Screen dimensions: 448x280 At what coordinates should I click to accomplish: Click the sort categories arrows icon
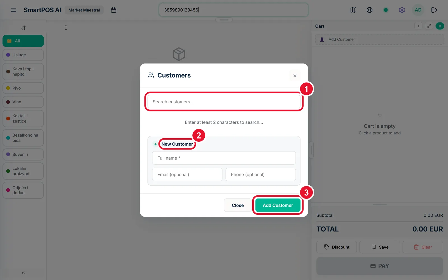pos(23,28)
